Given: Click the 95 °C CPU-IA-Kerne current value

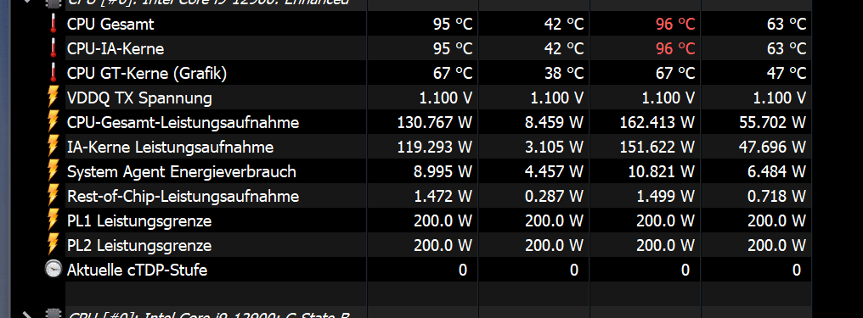Looking at the screenshot, I should point(453,49).
